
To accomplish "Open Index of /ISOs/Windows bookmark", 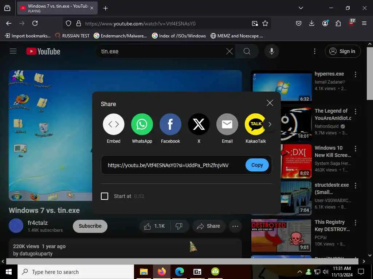I will (179, 36).
